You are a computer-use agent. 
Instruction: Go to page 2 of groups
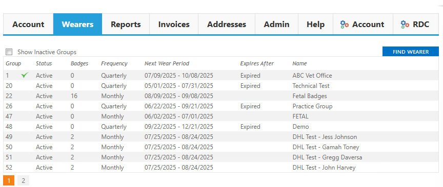click(24, 180)
